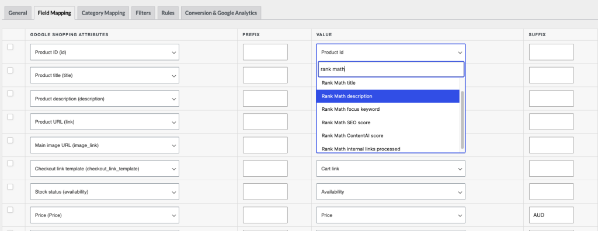The image size is (598, 231).
Task: Open the Category Mapping tab
Action: click(103, 13)
